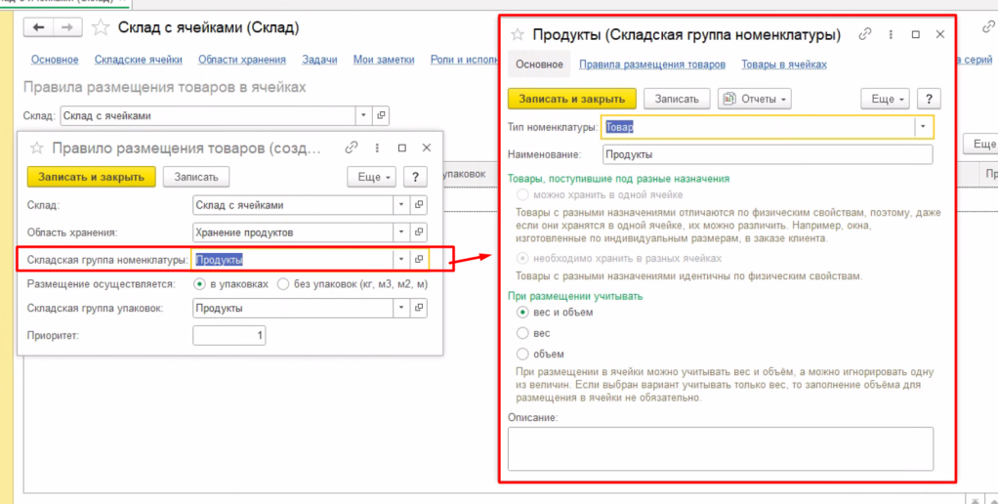Add the Продукты form to favorites with the star

click(517, 35)
